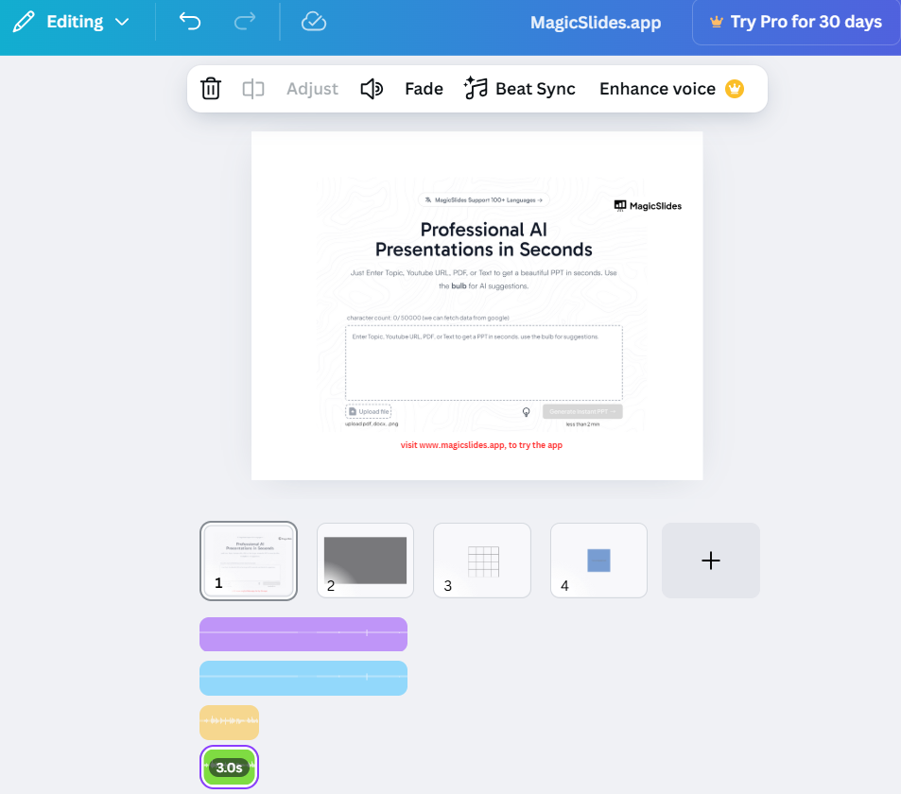Open the Editing mode dropdown
The width and height of the screenshot is (901, 794).
pyautogui.click(x=71, y=22)
